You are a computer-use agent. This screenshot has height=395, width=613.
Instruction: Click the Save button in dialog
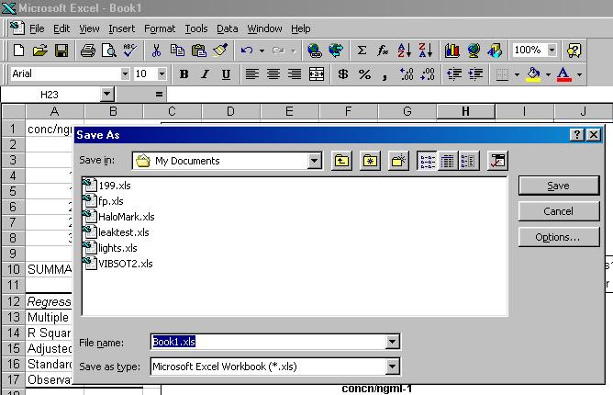[559, 186]
